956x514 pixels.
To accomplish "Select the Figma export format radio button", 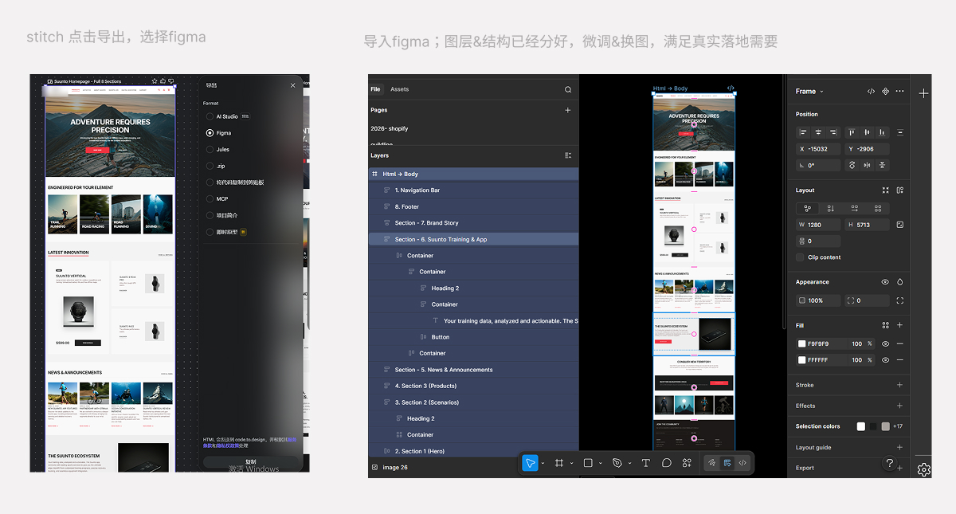I will [x=210, y=133].
